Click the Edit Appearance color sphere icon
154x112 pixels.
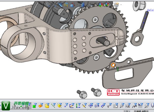pyautogui.click(x=100, y=5)
